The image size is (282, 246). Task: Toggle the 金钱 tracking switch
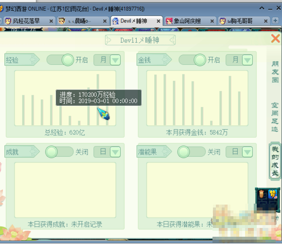click(192, 60)
